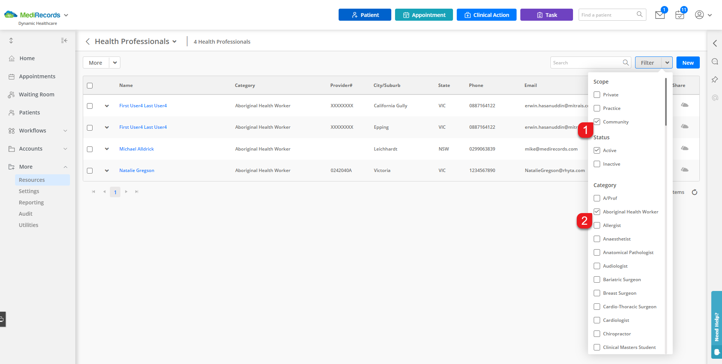
Task: Select all rows with header checkbox
Action: [90, 85]
